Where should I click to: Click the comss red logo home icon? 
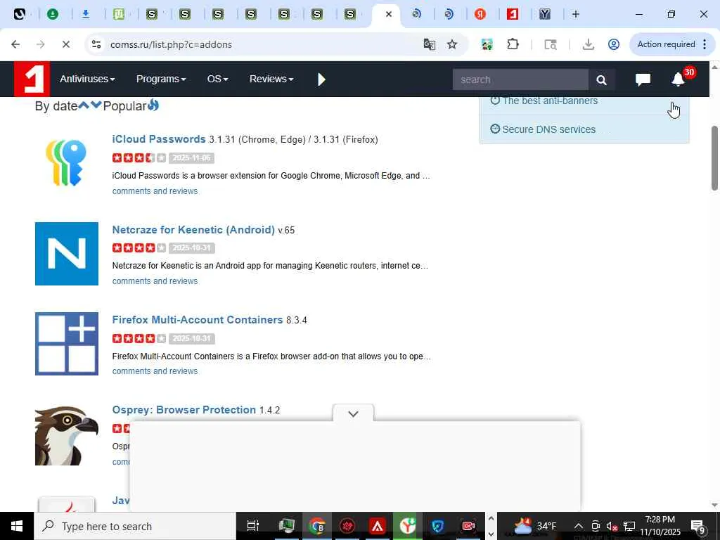pos(32,79)
